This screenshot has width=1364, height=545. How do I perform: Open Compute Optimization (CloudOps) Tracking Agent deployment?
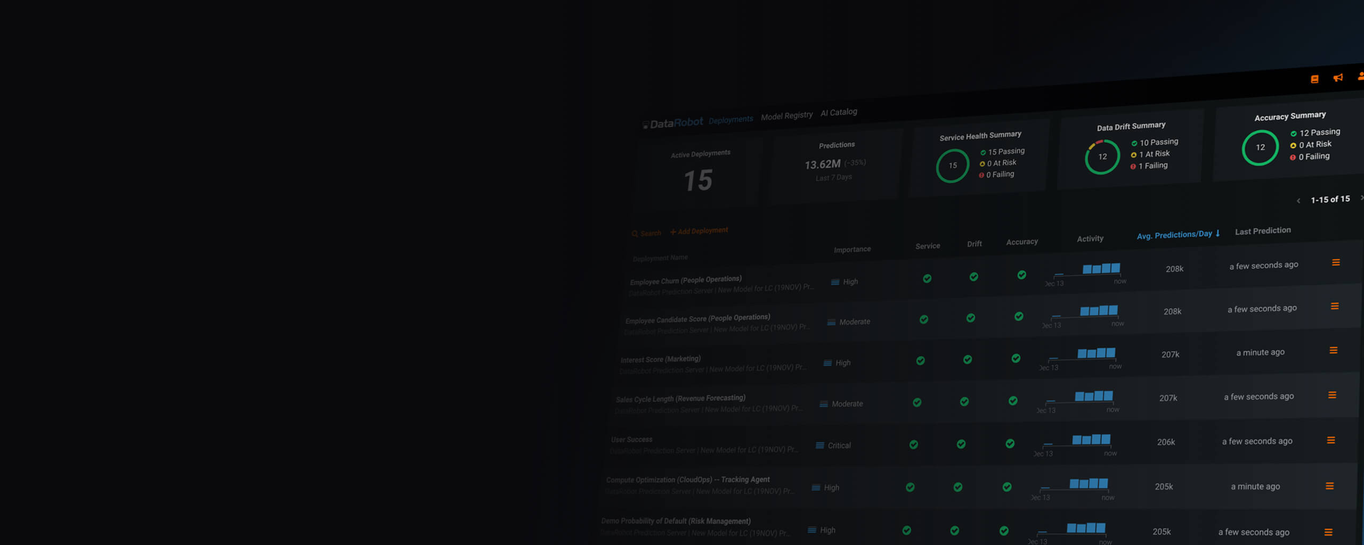(x=688, y=480)
